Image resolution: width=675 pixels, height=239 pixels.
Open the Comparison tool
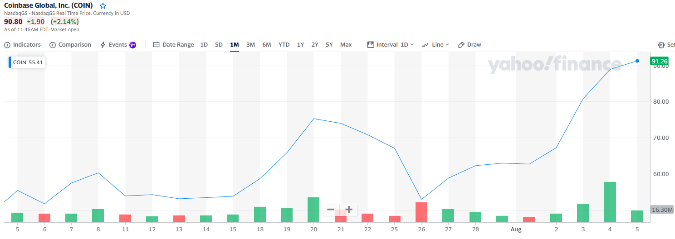(70, 45)
